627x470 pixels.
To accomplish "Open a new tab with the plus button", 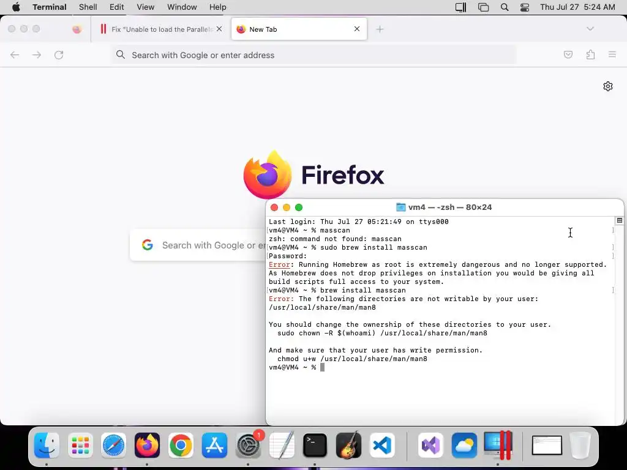I will coord(380,29).
